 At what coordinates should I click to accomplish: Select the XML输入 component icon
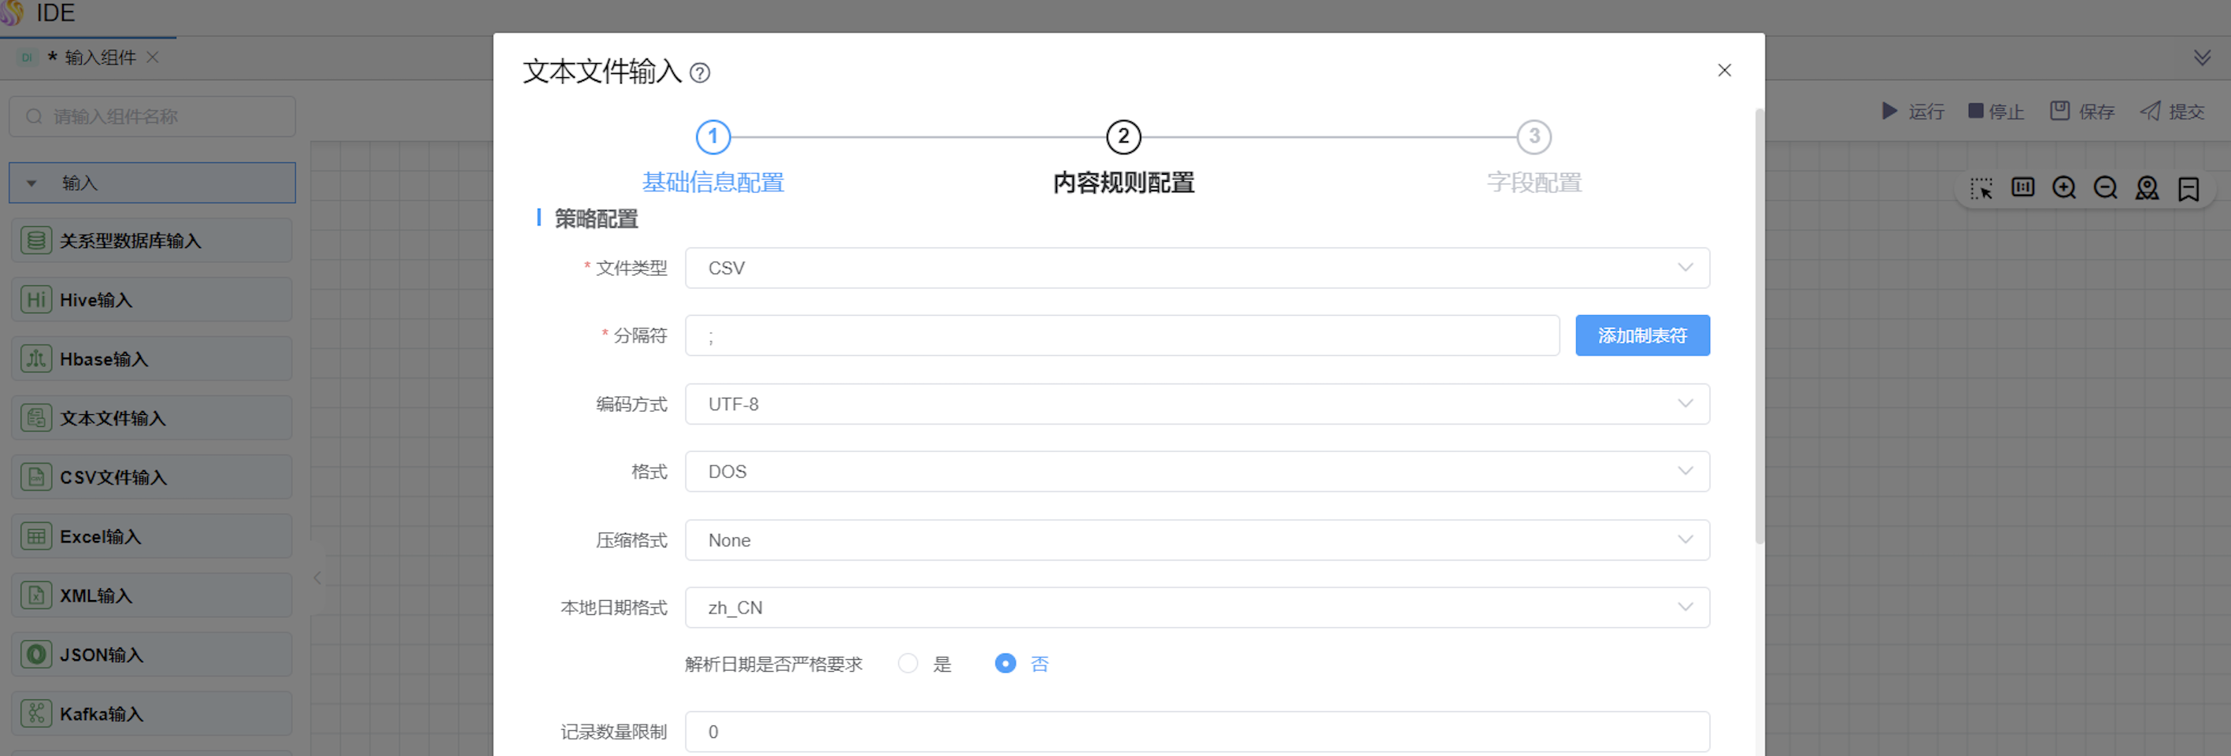click(35, 596)
